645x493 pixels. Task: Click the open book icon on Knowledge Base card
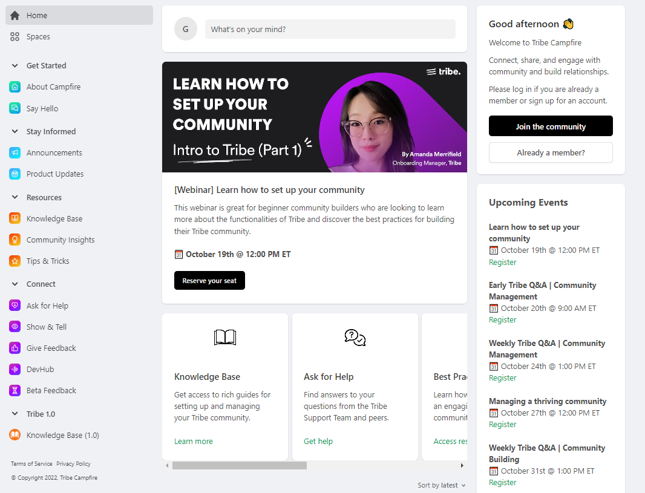click(225, 337)
